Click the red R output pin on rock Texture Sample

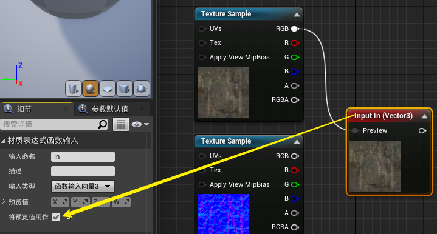(295, 43)
